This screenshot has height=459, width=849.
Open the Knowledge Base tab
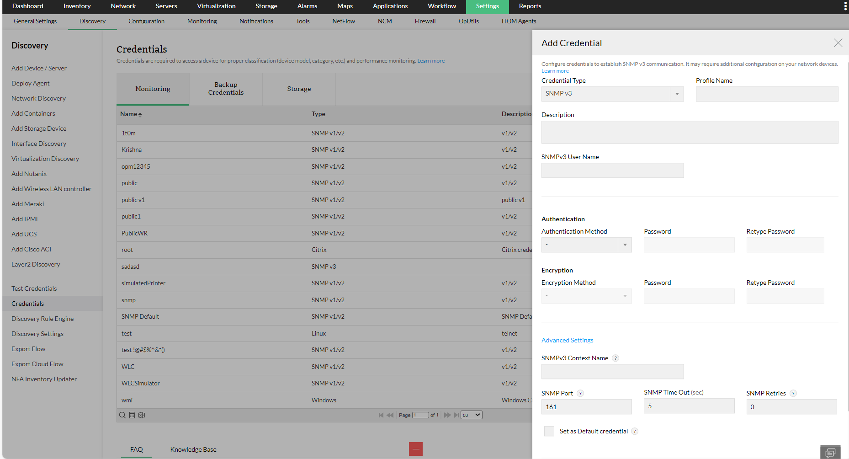point(193,449)
